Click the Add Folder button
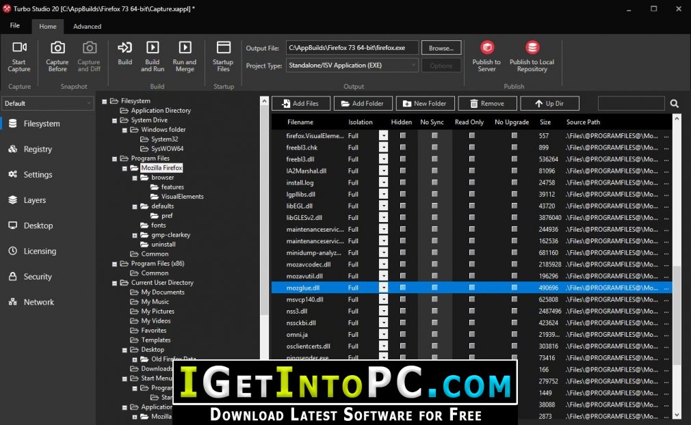 point(363,103)
